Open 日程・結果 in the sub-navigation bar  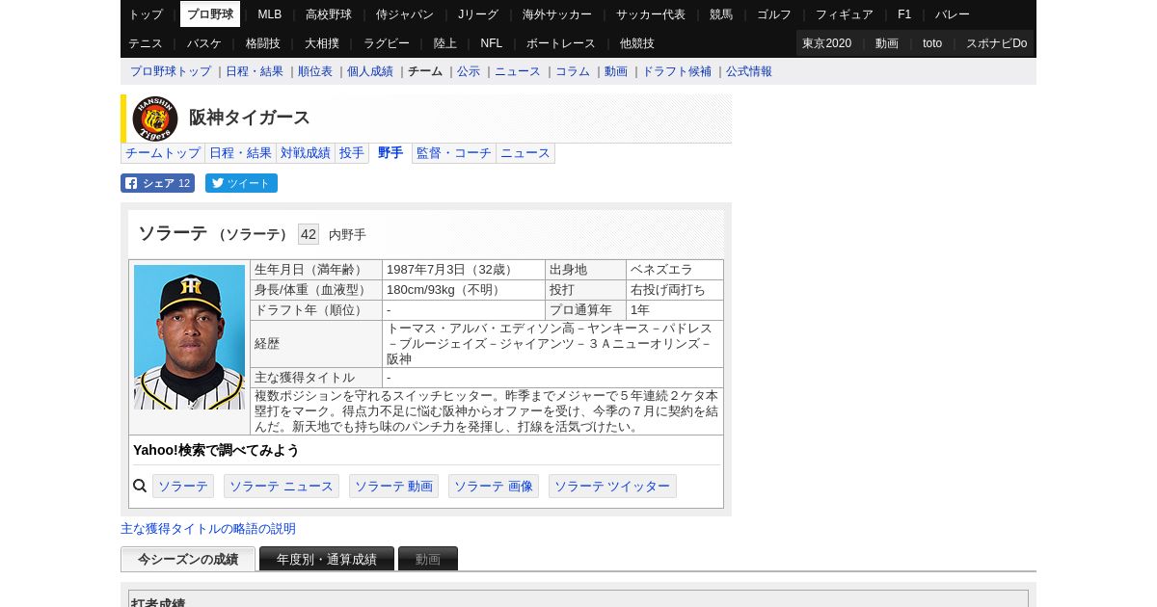[x=255, y=71]
